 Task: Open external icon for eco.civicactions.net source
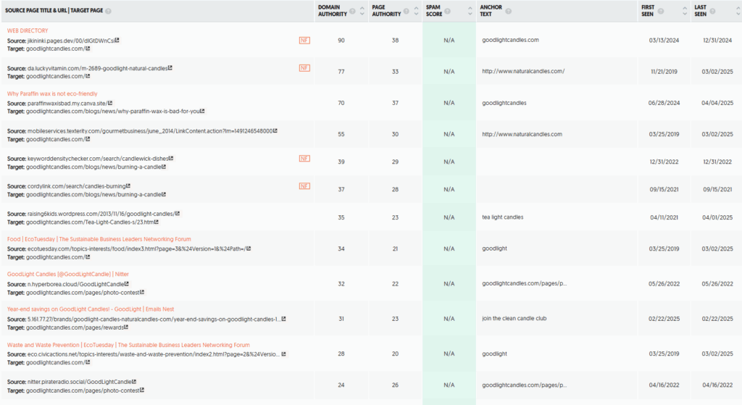coord(283,354)
